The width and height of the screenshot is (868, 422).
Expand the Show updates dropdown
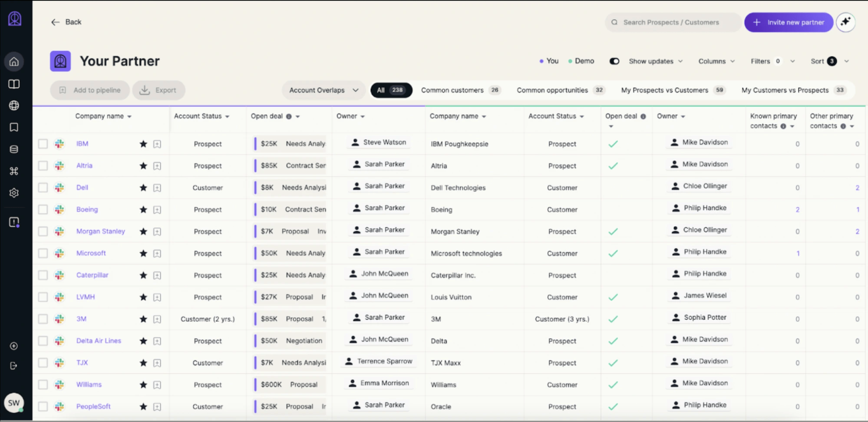click(656, 61)
